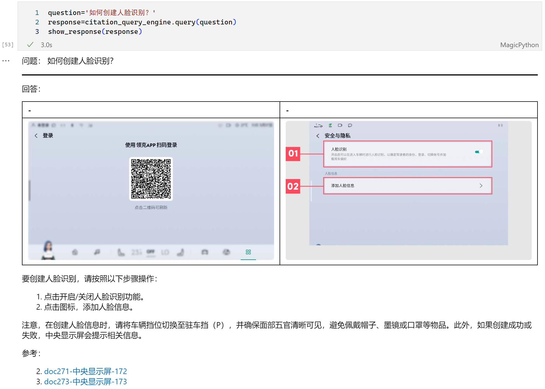The width and height of the screenshot is (545, 389).
Task: Click the back chevron on 安全与隐私
Action: pyautogui.click(x=318, y=136)
